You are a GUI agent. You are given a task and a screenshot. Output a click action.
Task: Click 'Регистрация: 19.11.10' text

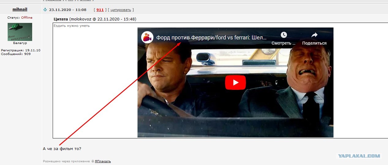(21, 50)
